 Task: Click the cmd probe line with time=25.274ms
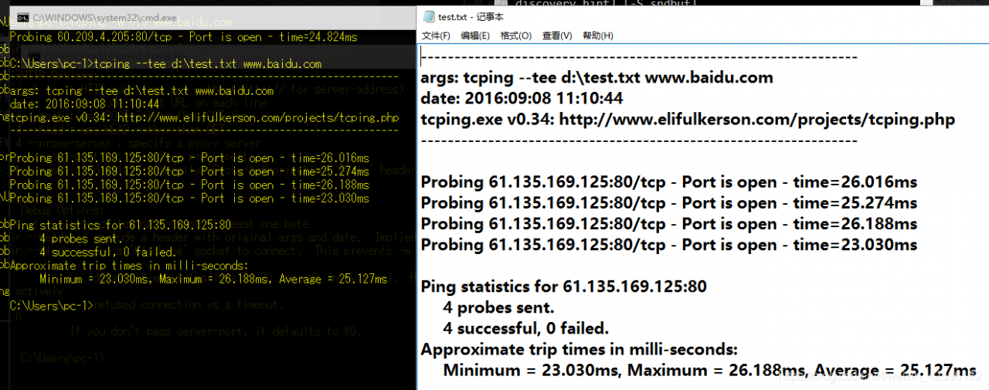click(189, 171)
